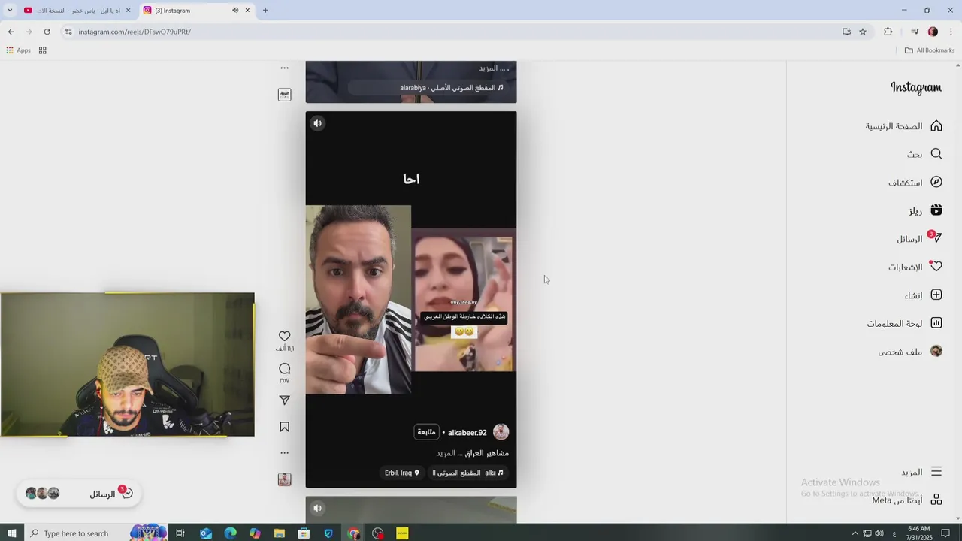Close the YouTube tab
962x541 pixels.
point(128,10)
